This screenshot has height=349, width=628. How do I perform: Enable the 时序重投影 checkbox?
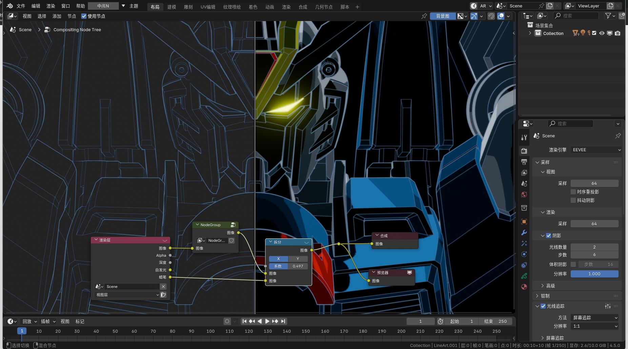pos(573,192)
